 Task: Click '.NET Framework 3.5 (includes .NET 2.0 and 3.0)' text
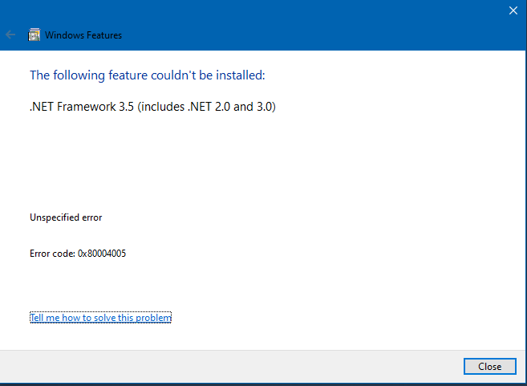click(152, 107)
